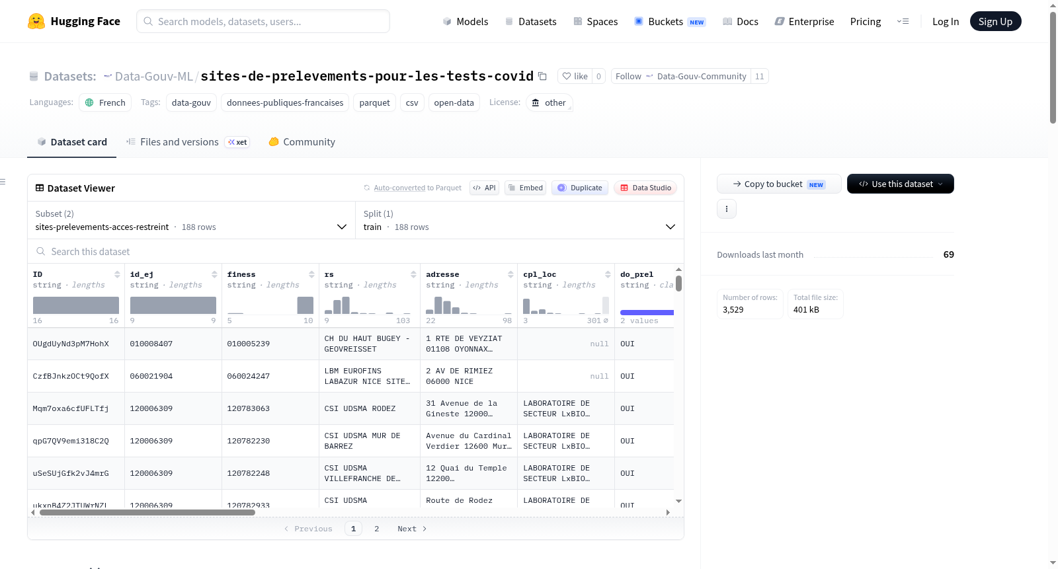The height and width of the screenshot is (569, 1058).
Task: Select page 1 in pagination
Action: point(353,529)
